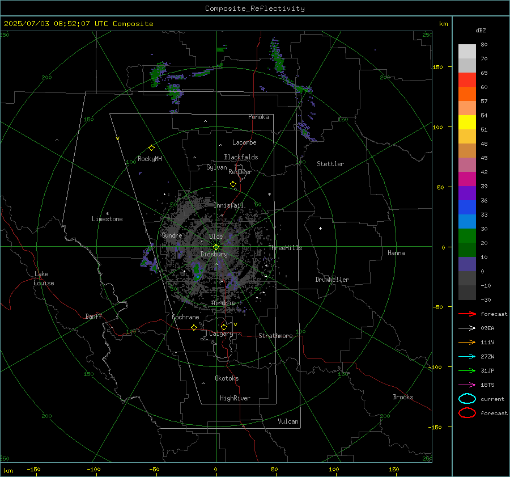The image size is (510, 477).
Task: Click the yellow diamond marker above Calgary
Action: click(x=224, y=327)
